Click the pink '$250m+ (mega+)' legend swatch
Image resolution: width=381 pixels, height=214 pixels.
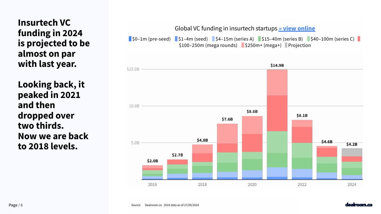click(x=243, y=45)
